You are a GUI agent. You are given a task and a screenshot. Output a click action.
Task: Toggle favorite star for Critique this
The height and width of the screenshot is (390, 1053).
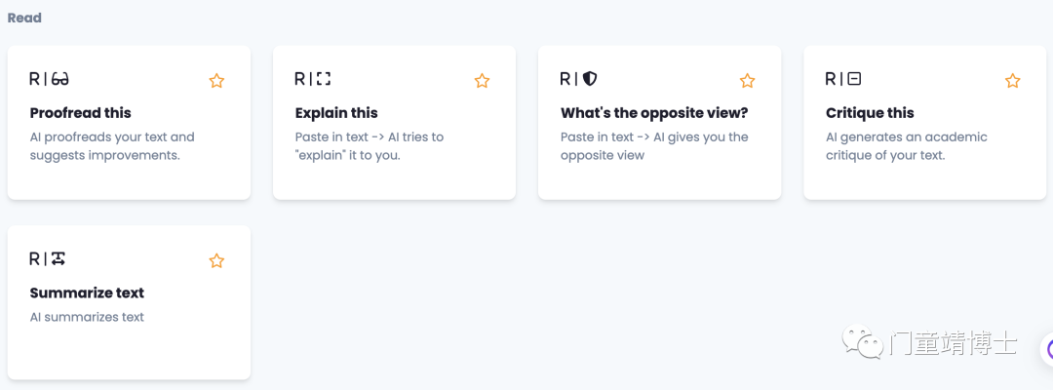click(x=1012, y=81)
